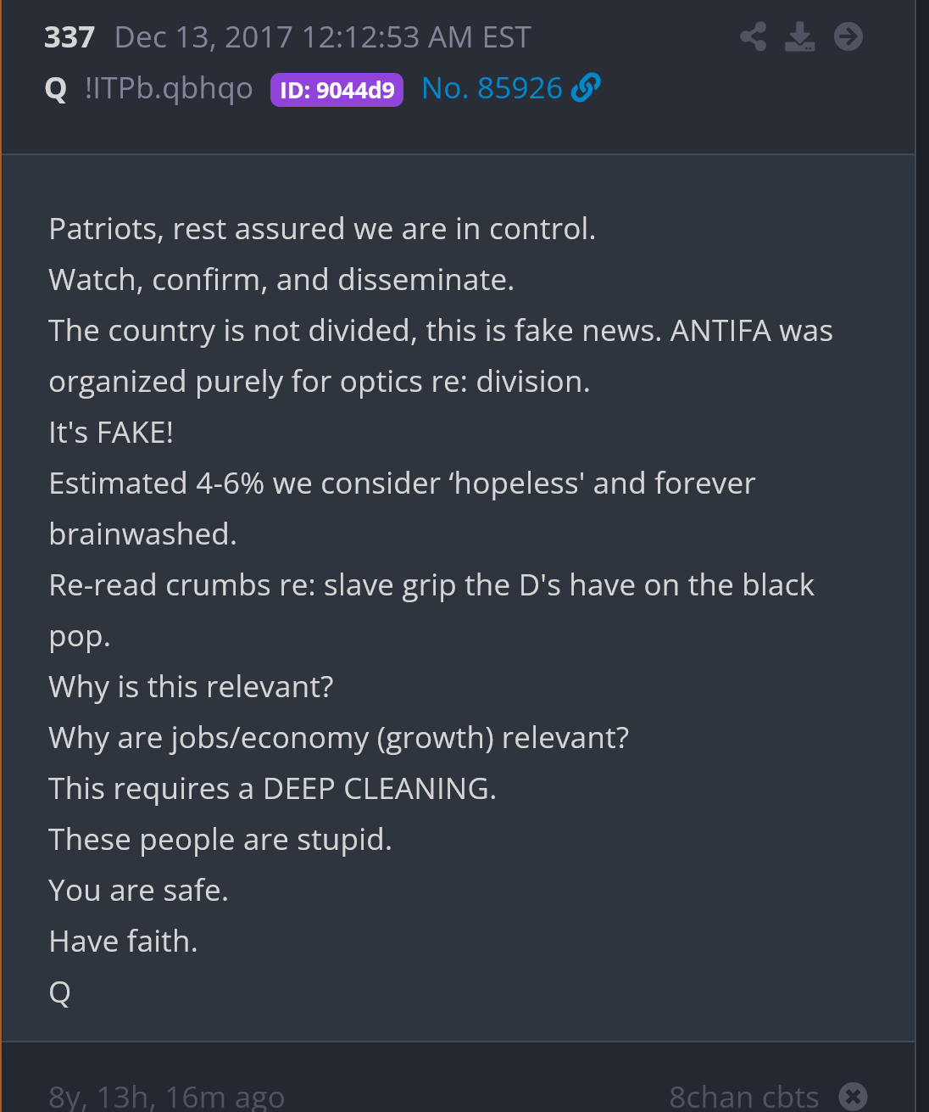
Task: Click the "Watch, confirm, and disseminate." line
Action: (281, 280)
